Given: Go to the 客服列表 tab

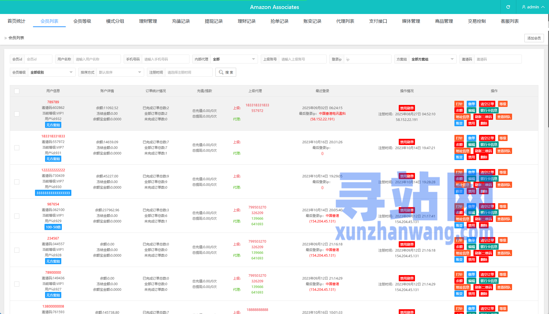Looking at the screenshot, I should [x=510, y=21].
